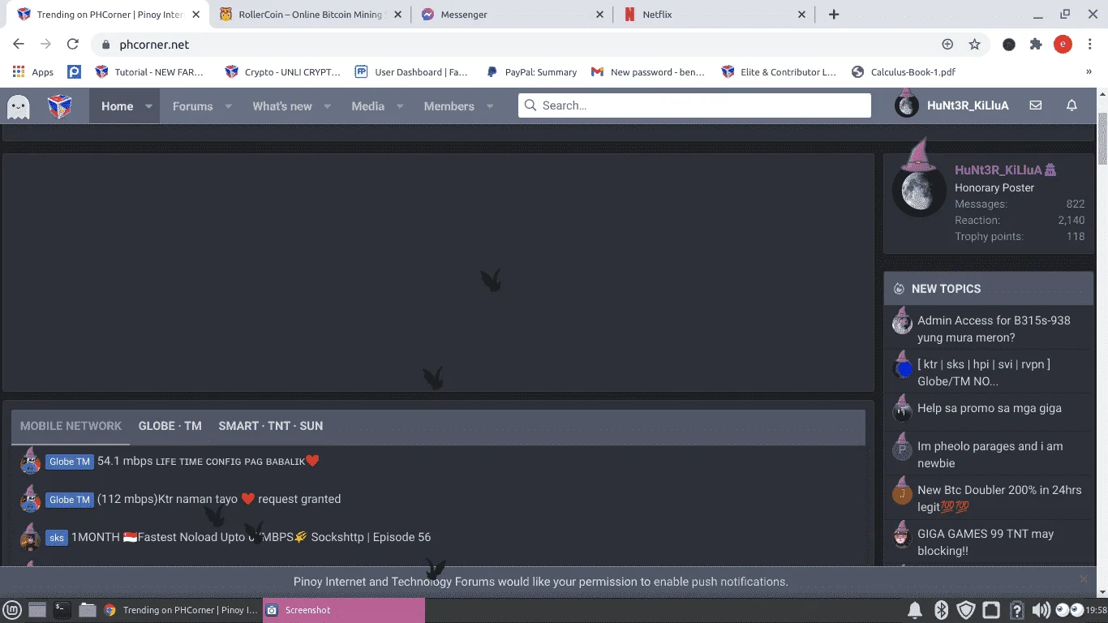
Task: Open the Media navigation item
Action: click(367, 106)
